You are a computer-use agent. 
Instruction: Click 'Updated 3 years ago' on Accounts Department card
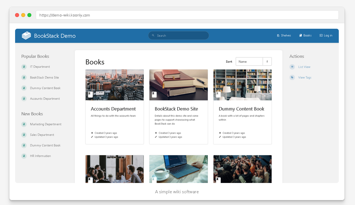point(106,137)
